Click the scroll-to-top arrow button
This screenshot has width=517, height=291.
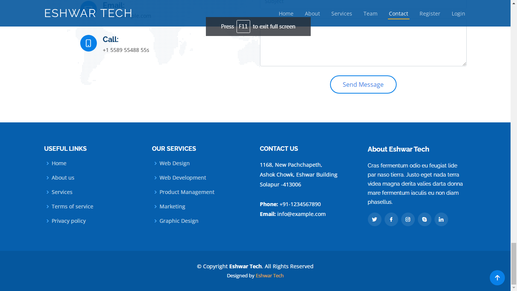tap(497, 278)
